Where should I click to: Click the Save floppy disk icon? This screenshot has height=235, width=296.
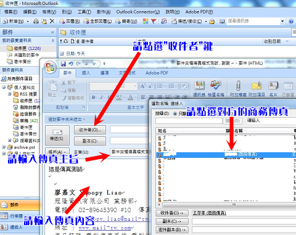64,64
